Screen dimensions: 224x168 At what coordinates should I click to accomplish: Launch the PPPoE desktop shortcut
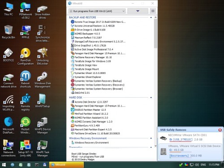point(26,32)
